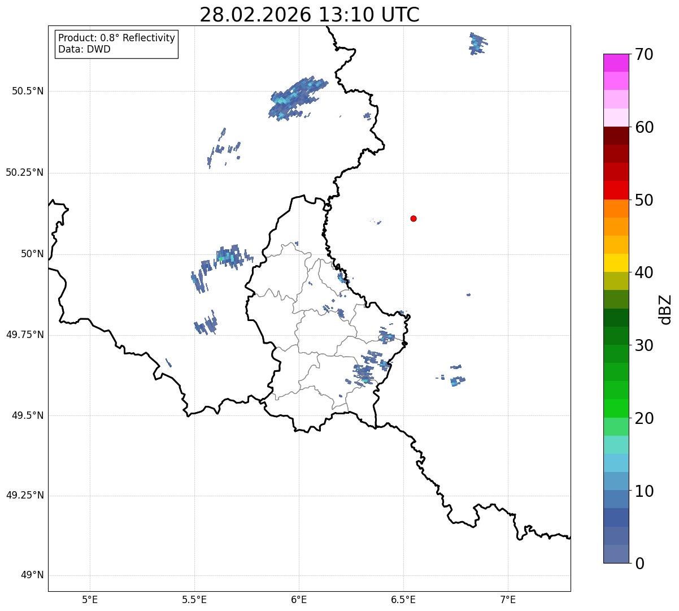Click the colorbar tick label '10'
Viewport: 679px width, 611px height.
coord(644,491)
